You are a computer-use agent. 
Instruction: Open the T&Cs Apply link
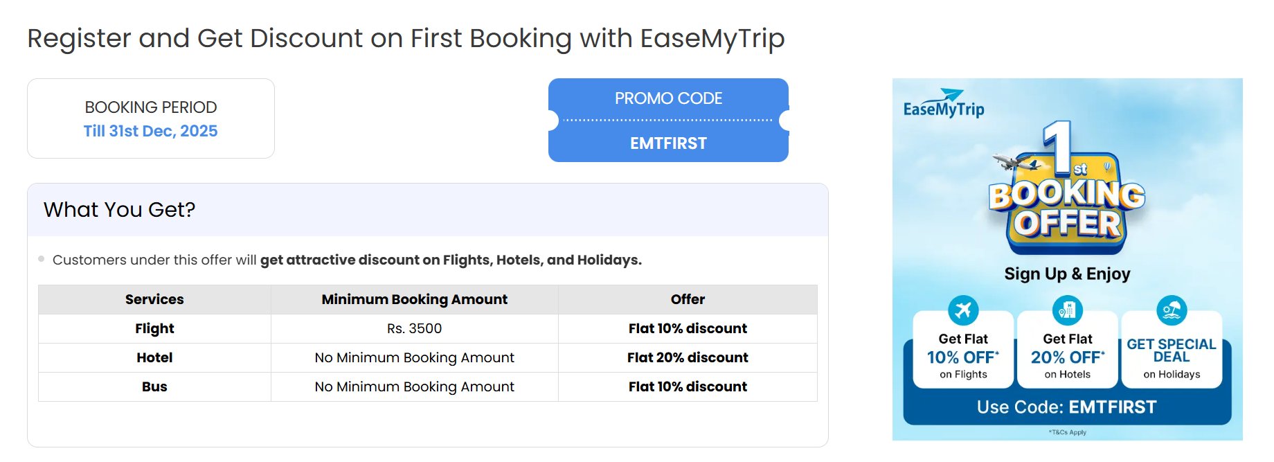tap(1066, 432)
